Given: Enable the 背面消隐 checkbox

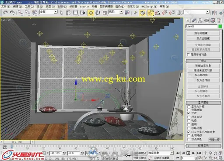Looking at the screenshot, I should coord(189,110).
